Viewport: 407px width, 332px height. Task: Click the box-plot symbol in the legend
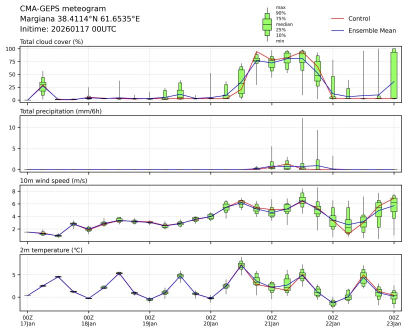coord(267,24)
